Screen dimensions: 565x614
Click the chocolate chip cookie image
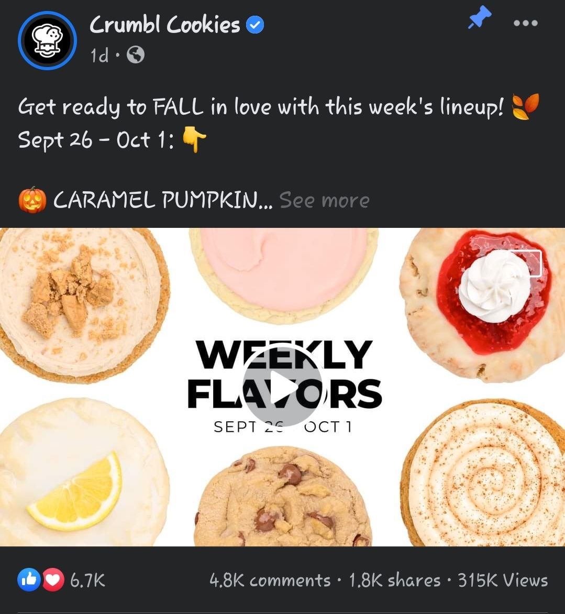(283, 497)
